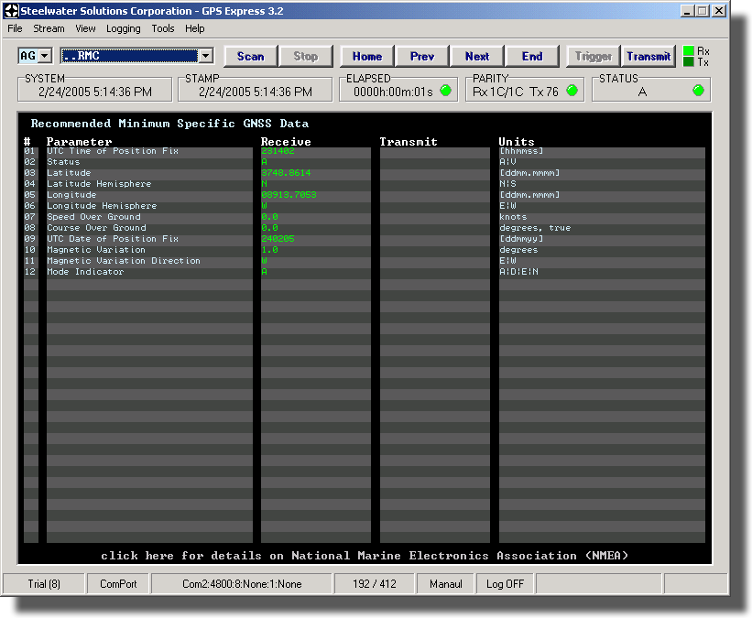Image resolution: width=752 pixels, height=618 pixels.
Task: Click the ComPort status bar panel
Action: (118, 584)
